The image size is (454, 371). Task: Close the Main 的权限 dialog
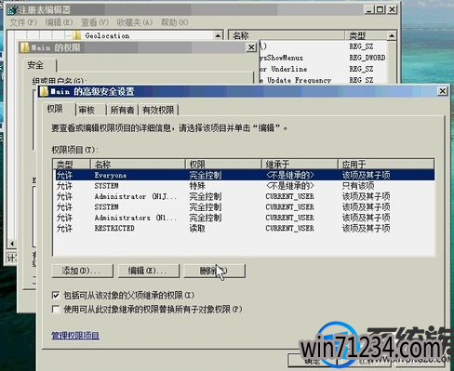(251, 47)
